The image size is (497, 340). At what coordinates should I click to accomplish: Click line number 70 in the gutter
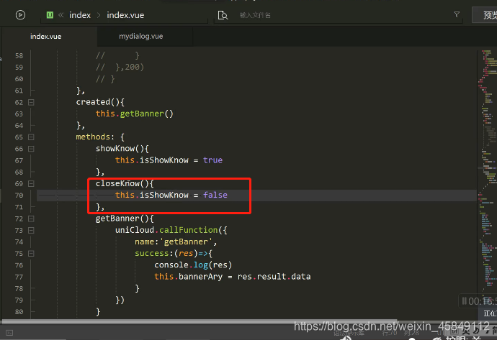pyautogui.click(x=19, y=195)
